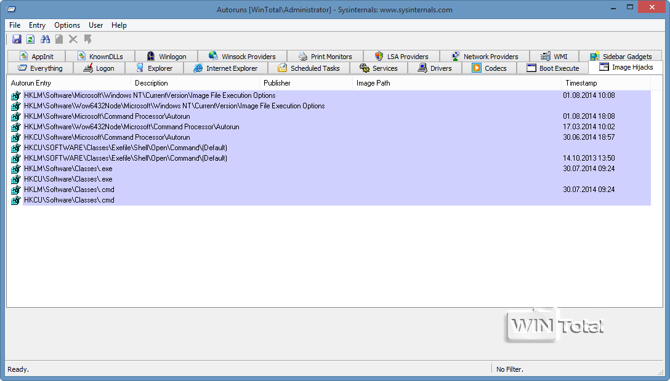This screenshot has height=381, width=670.
Task: Click icon of Wow6432Node Command Processor Autorun row
Action: coord(16,127)
